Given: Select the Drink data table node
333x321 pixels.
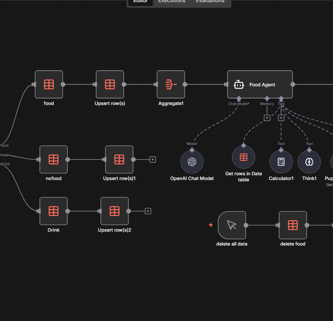Looking at the screenshot, I should 54,211.
